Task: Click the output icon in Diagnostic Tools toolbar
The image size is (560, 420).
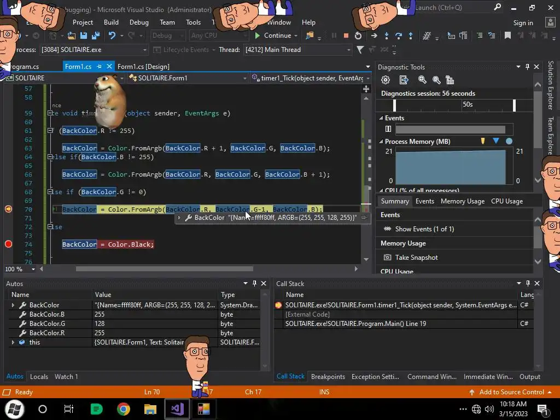Action: pos(404,80)
